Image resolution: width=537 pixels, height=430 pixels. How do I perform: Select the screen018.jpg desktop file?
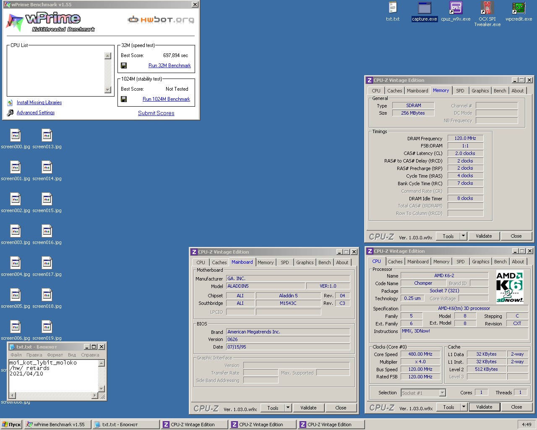[x=47, y=299]
